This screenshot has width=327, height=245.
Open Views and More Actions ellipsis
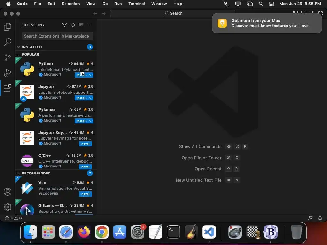(89, 25)
